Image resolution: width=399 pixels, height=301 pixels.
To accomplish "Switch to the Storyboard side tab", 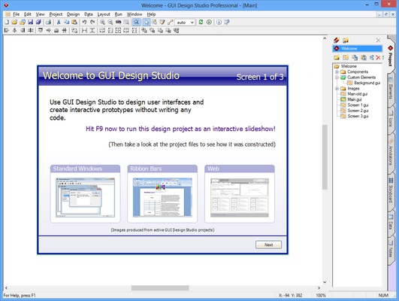I will coord(391,191).
